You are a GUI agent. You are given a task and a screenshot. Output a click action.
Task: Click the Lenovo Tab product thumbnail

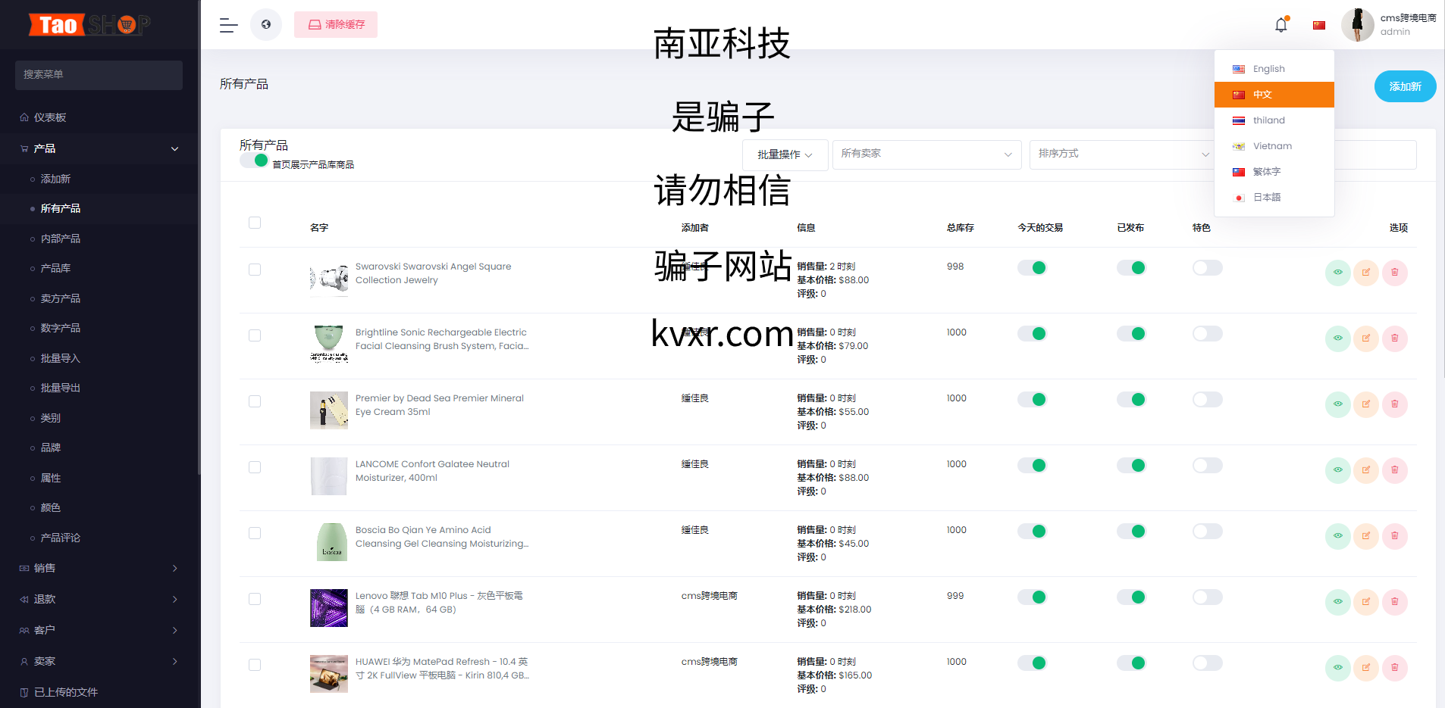pyautogui.click(x=329, y=608)
